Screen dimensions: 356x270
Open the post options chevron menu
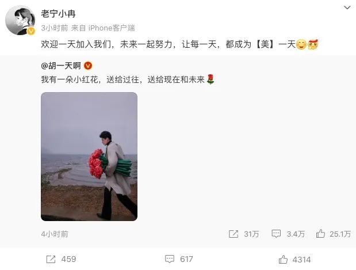pyautogui.click(x=347, y=8)
